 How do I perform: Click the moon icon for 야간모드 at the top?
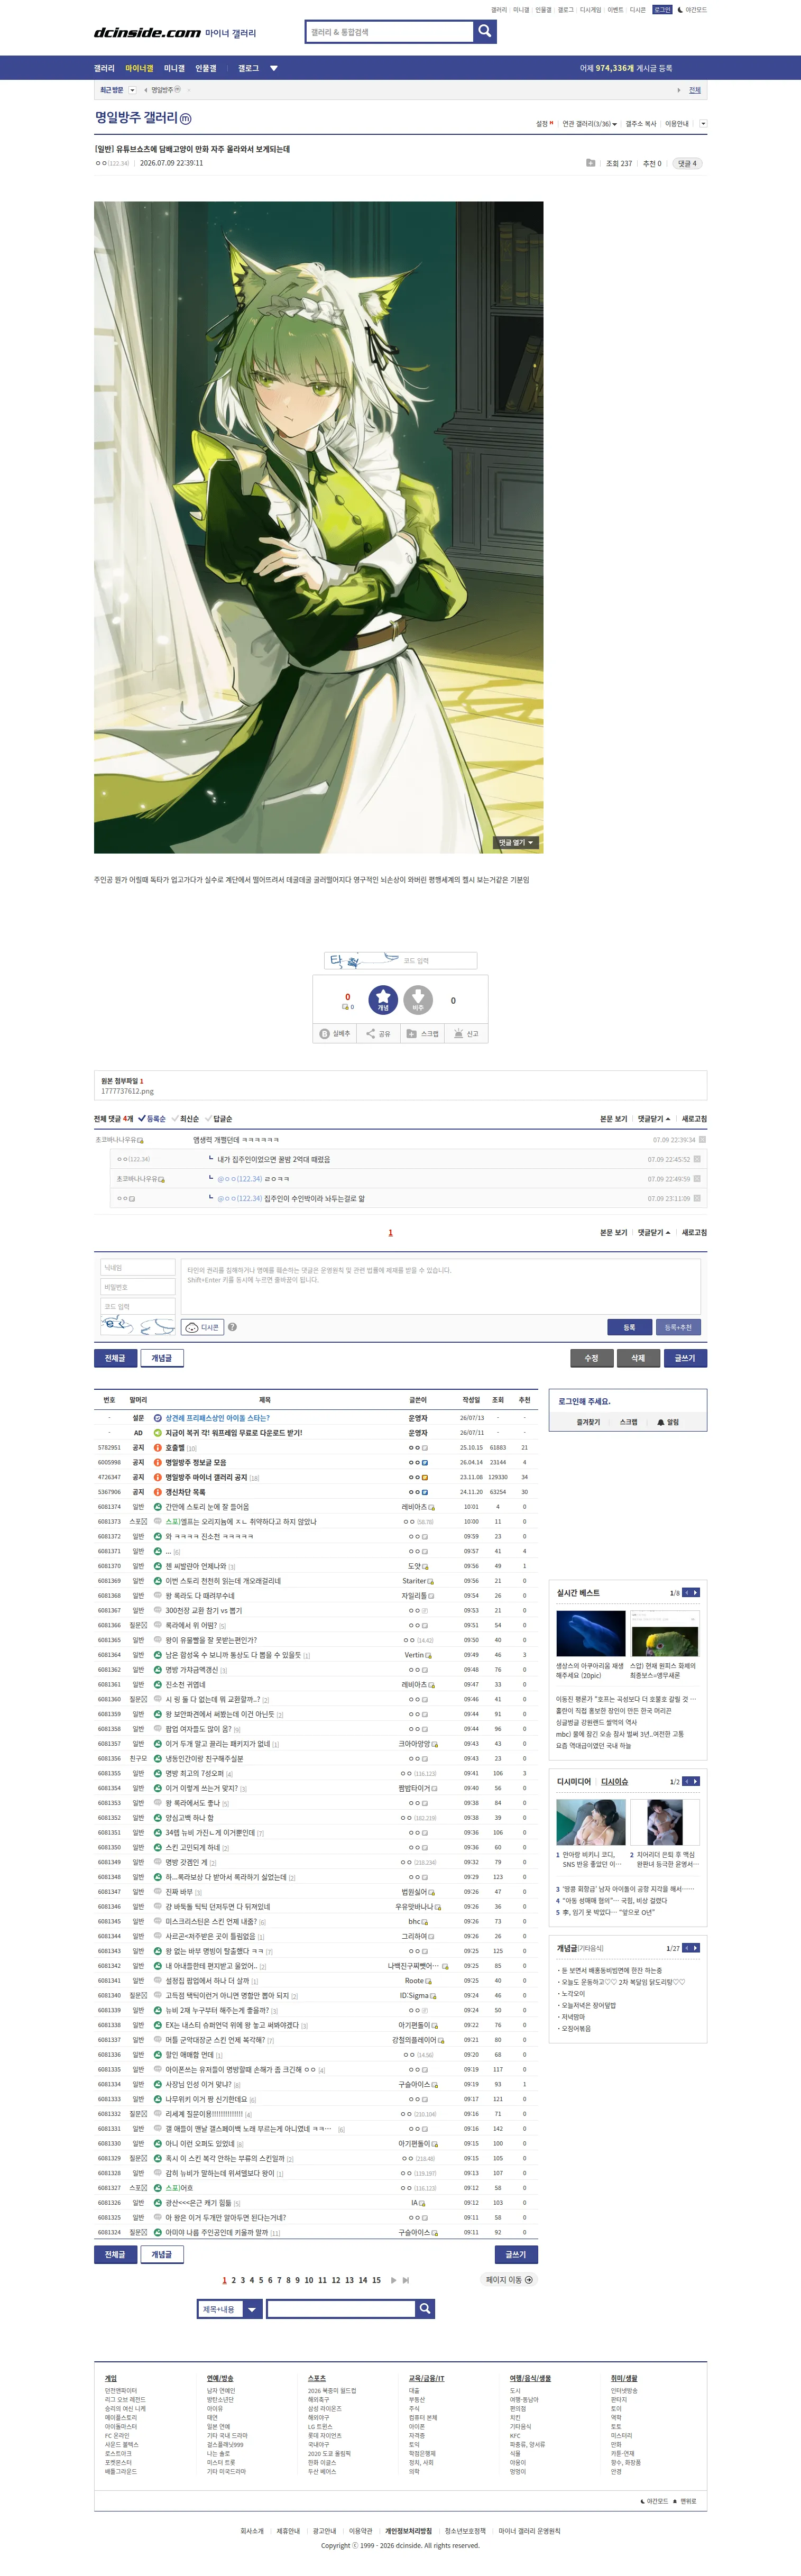(680, 10)
